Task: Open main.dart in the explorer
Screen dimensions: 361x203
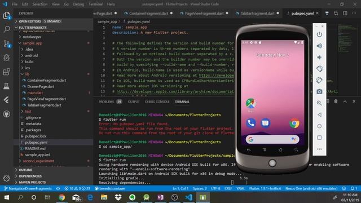Action: pyautogui.click(x=35, y=92)
